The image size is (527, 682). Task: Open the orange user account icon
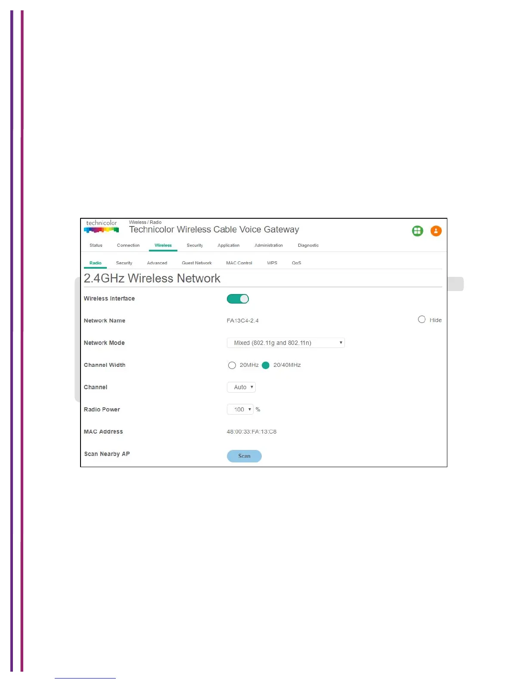coord(436,231)
